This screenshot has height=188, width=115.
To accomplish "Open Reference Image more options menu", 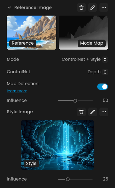I will tap(104, 7).
